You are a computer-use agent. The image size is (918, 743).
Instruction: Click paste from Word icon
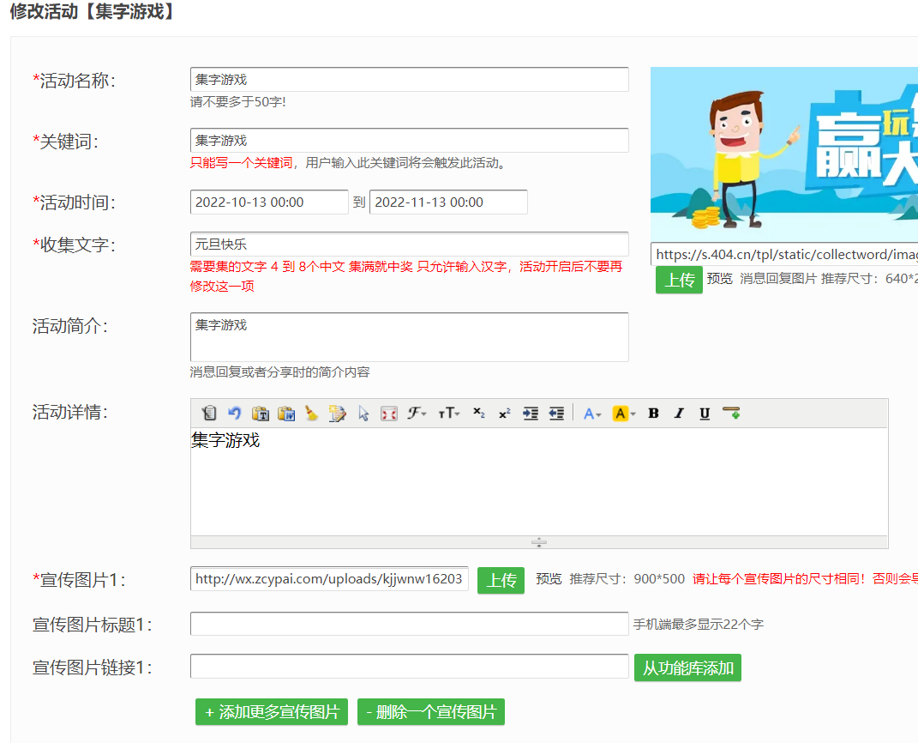click(285, 413)
